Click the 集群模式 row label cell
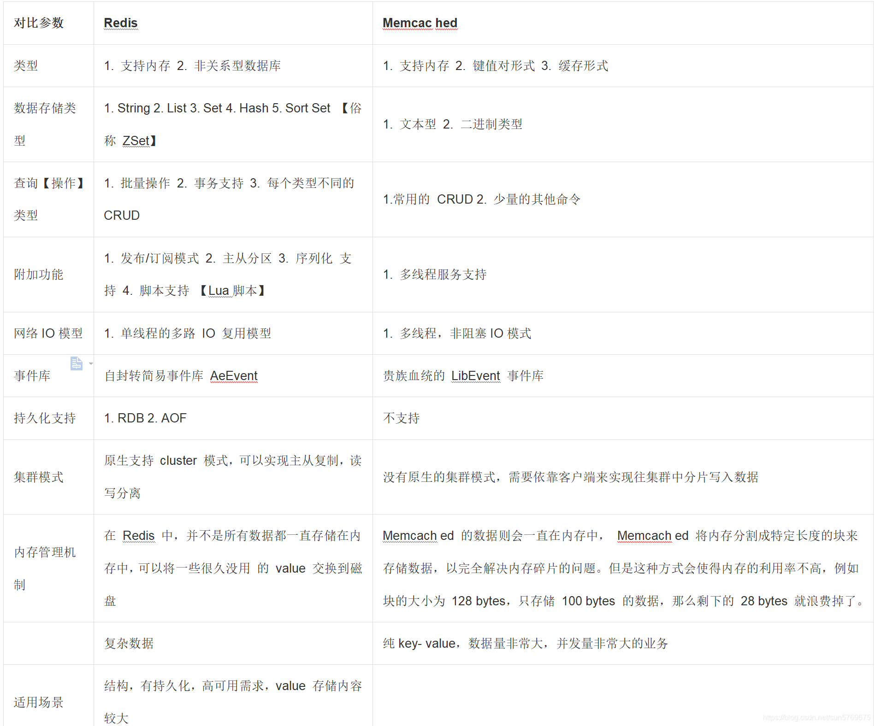Screen dimensions: 875x726 [39, 477]
